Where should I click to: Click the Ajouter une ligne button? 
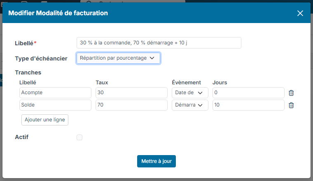coord(45,120)
